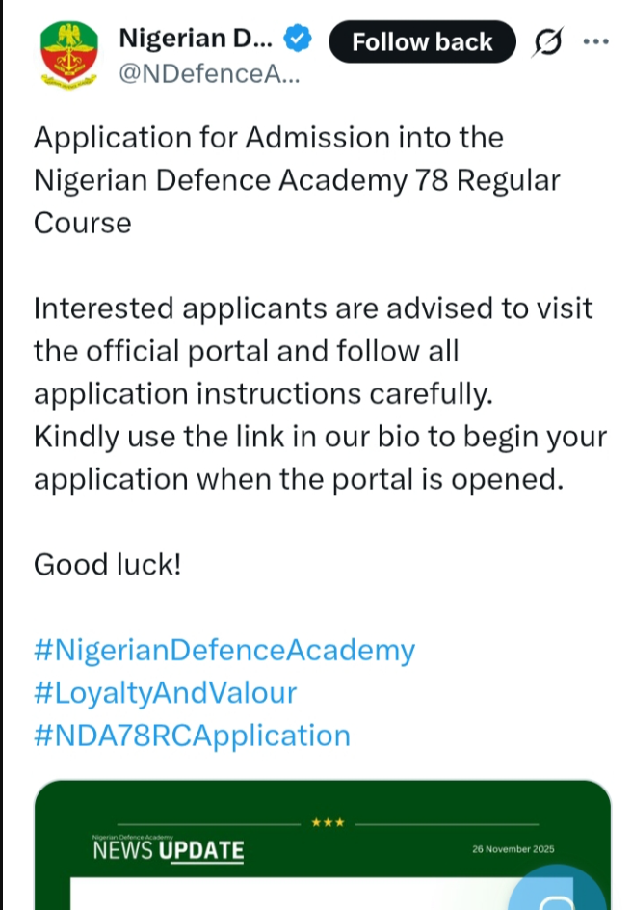632x910 pixels.
Task: Open the 'Nigerian D...' display name
Action: tap(196, 40)
